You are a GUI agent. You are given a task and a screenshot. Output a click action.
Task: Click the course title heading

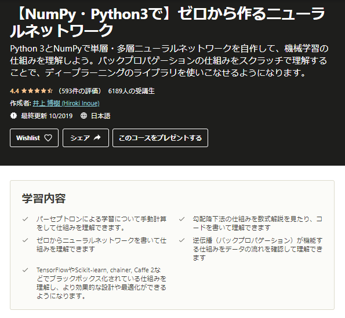point(167,22)
